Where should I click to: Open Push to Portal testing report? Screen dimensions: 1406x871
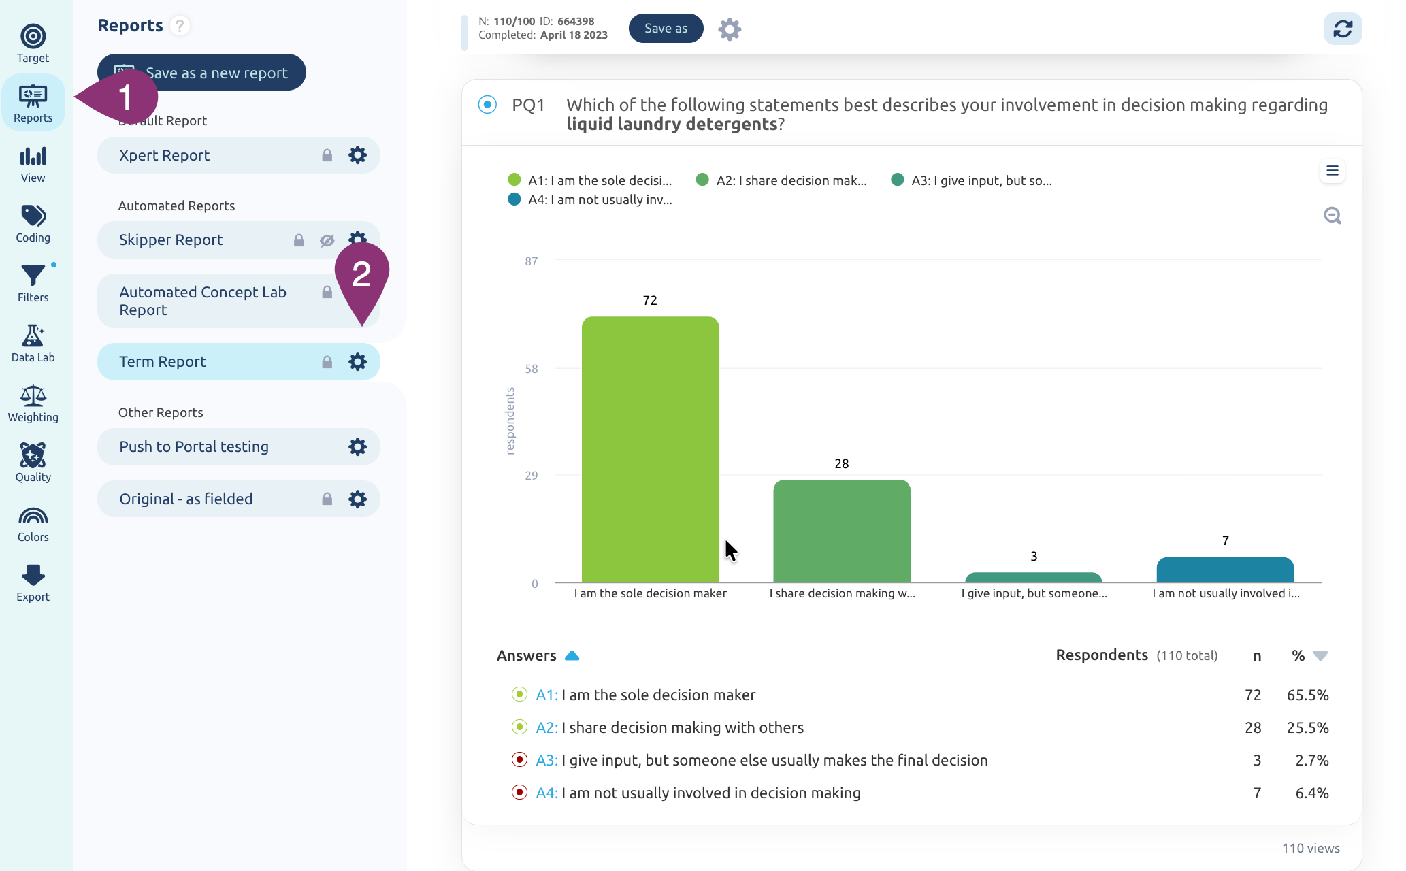[238, 446]
